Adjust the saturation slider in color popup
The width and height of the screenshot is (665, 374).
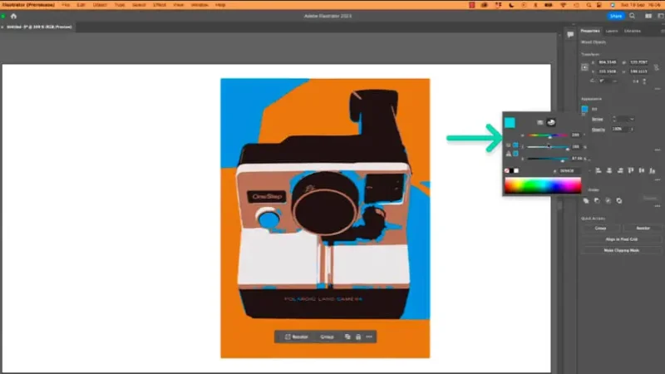coord(548,147)
